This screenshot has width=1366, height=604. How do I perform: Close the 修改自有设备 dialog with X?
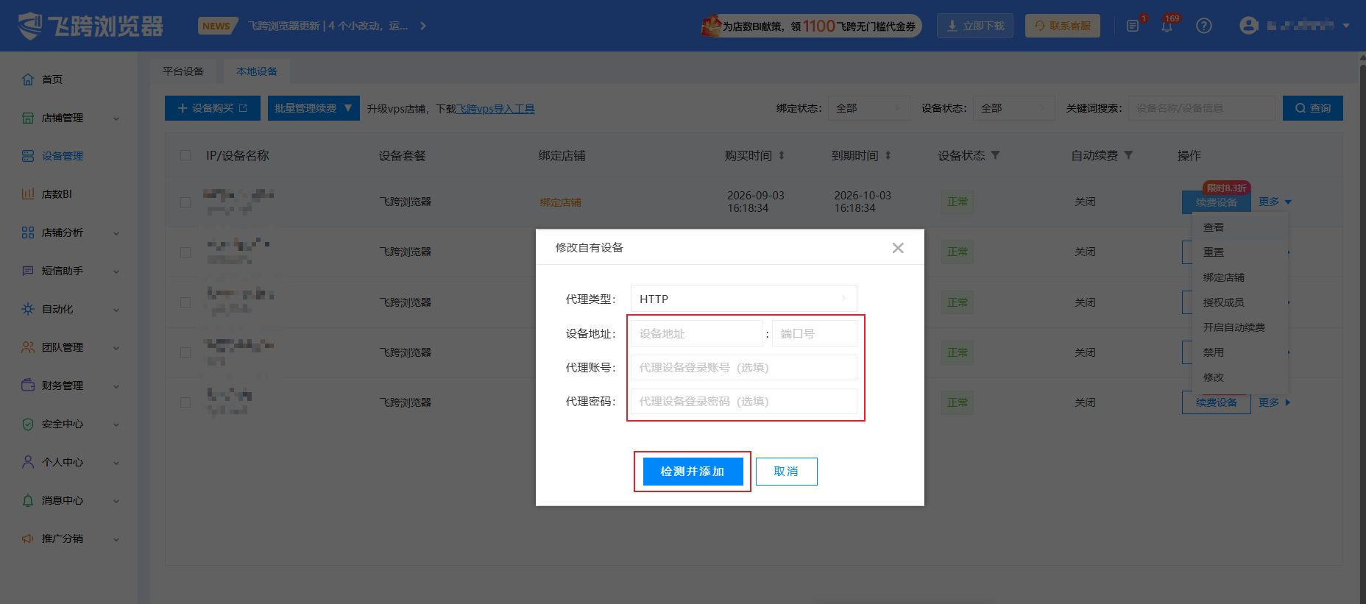[x=898, y=248]
